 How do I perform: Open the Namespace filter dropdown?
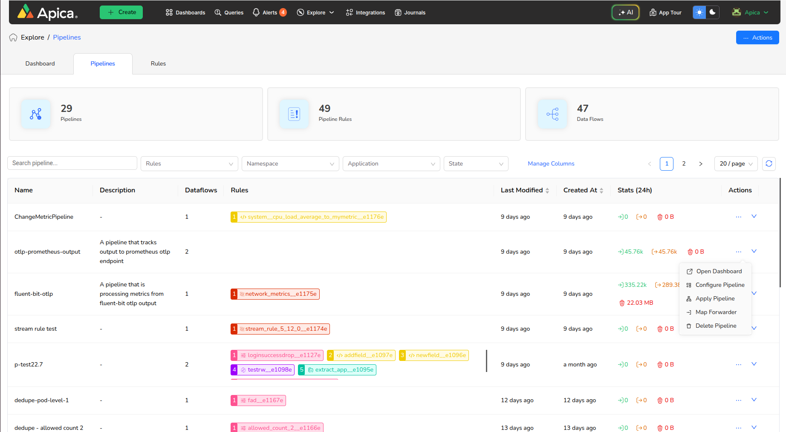(290, 163)
